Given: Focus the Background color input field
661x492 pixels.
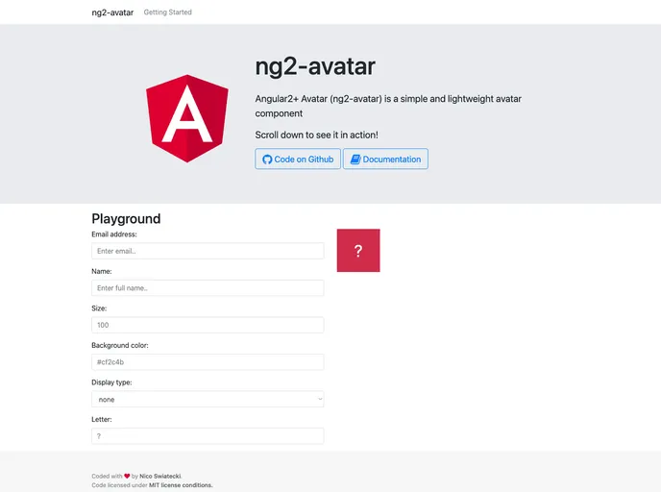Looking at the screenshot, I should tap(208, 362).
